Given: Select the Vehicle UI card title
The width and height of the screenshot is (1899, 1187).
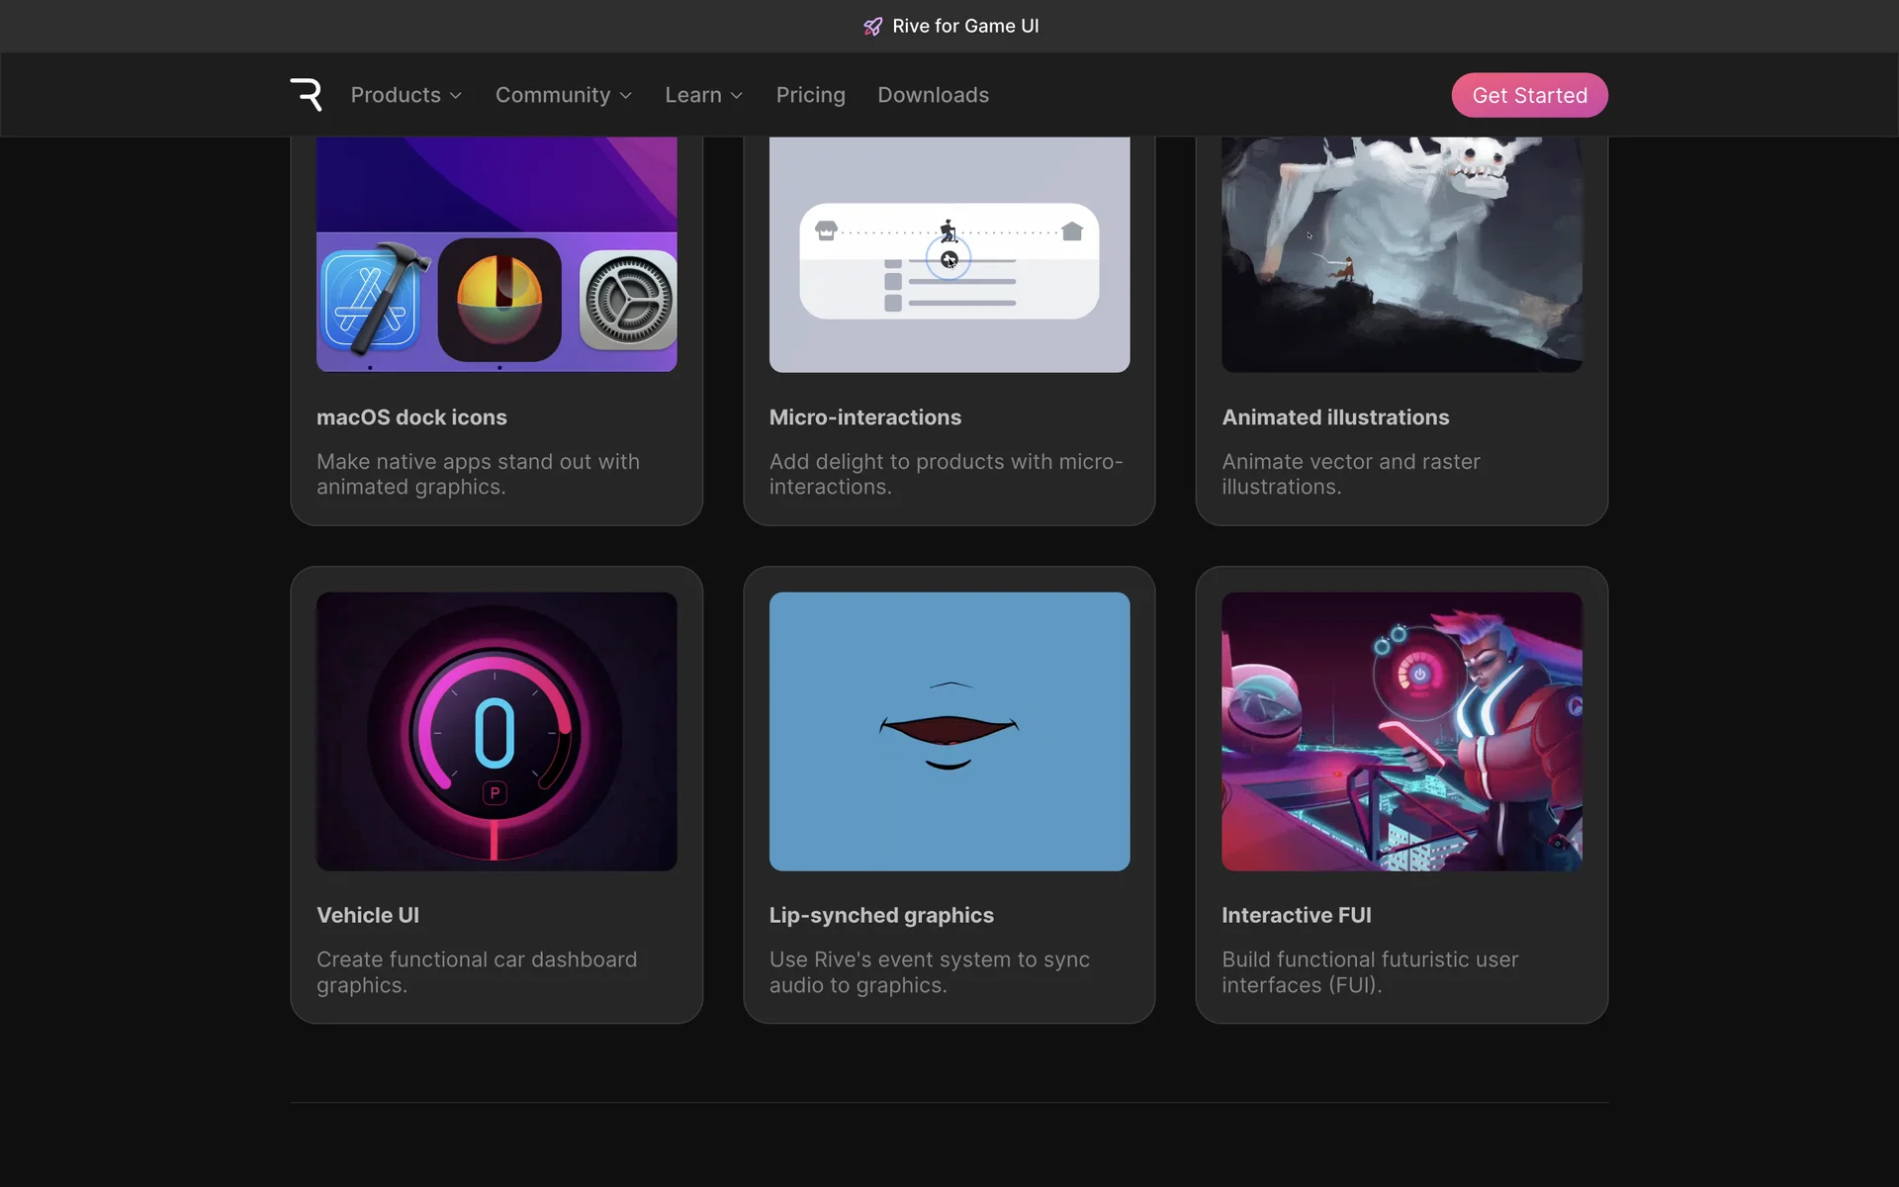Looking at the screenshot, I should [368, 915].
